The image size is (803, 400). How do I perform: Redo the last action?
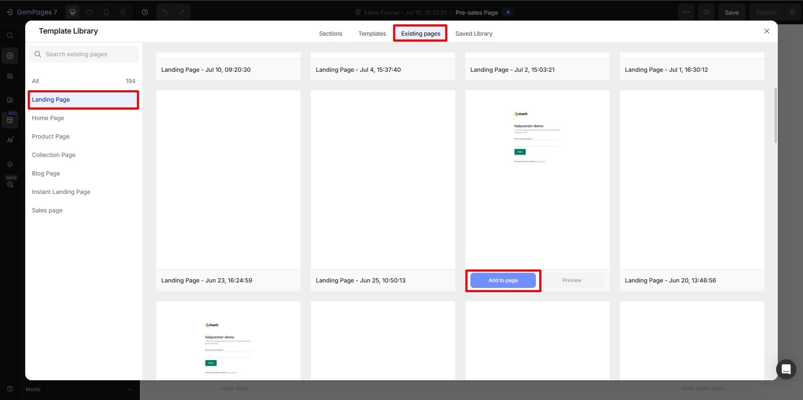pyautogui.click(x=182, y=12)
